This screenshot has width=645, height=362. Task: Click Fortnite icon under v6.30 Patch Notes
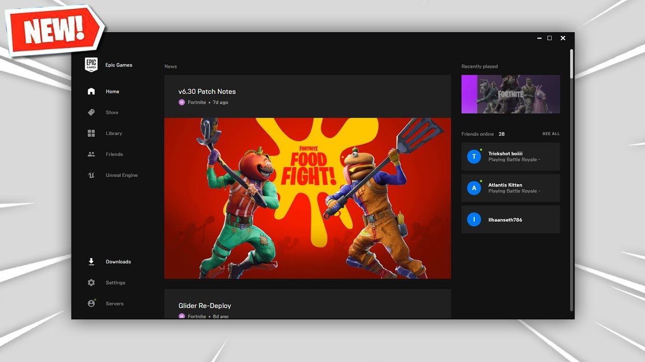[181, 102]
